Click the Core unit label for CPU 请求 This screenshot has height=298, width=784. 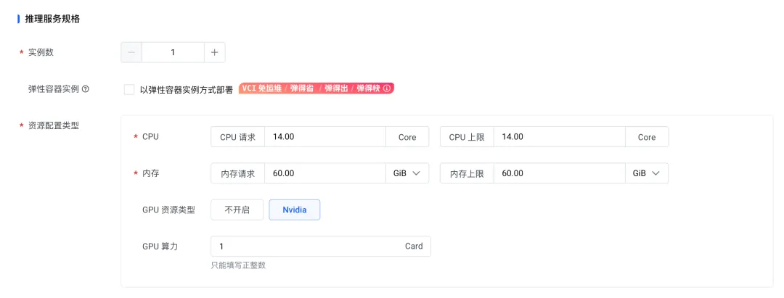pyautogui.click(x=407, y=137)
